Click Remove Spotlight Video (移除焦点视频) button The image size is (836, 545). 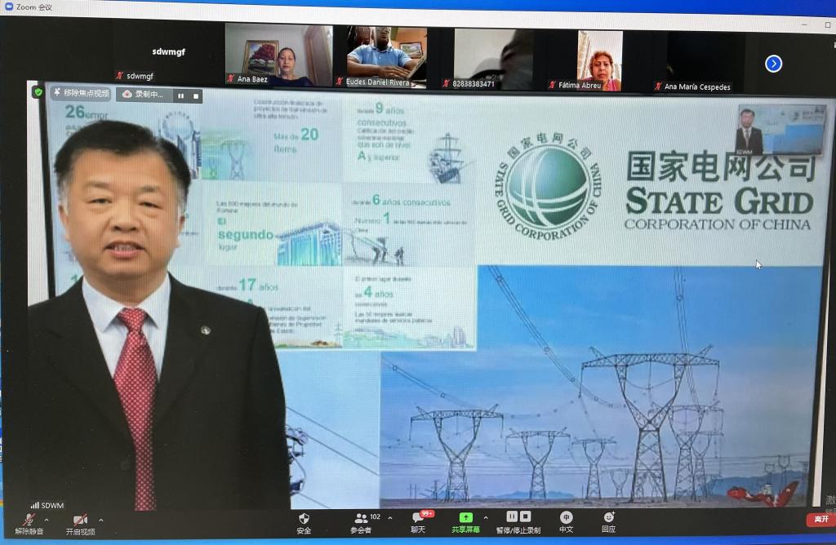tap(81, 94)
